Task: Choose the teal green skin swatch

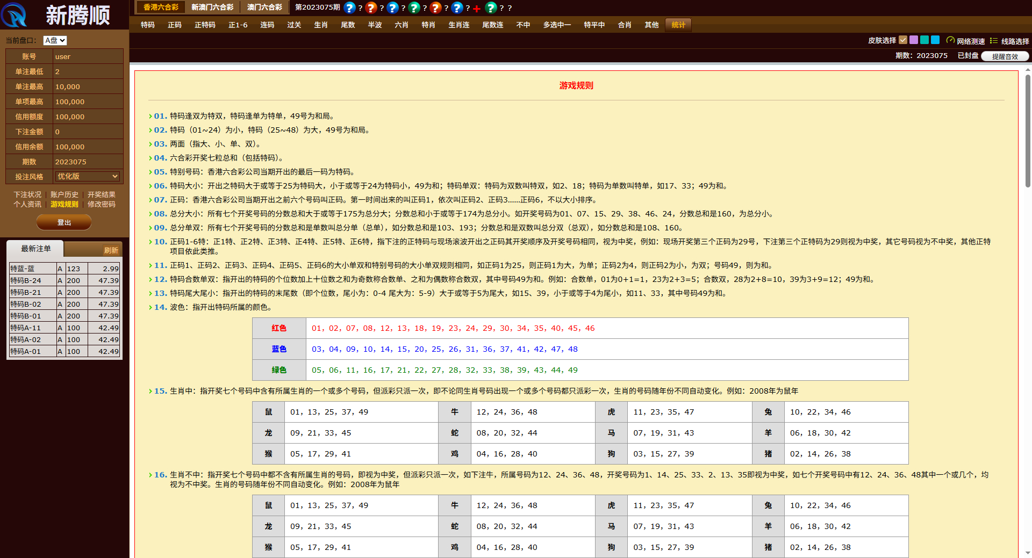Action: (924, 40)
